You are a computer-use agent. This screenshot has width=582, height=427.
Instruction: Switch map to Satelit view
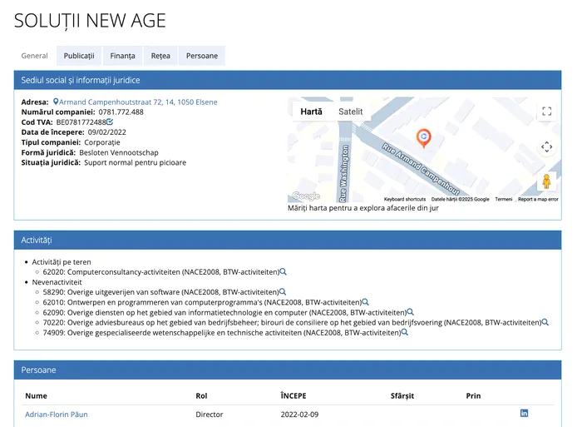[x=350, y=112]
